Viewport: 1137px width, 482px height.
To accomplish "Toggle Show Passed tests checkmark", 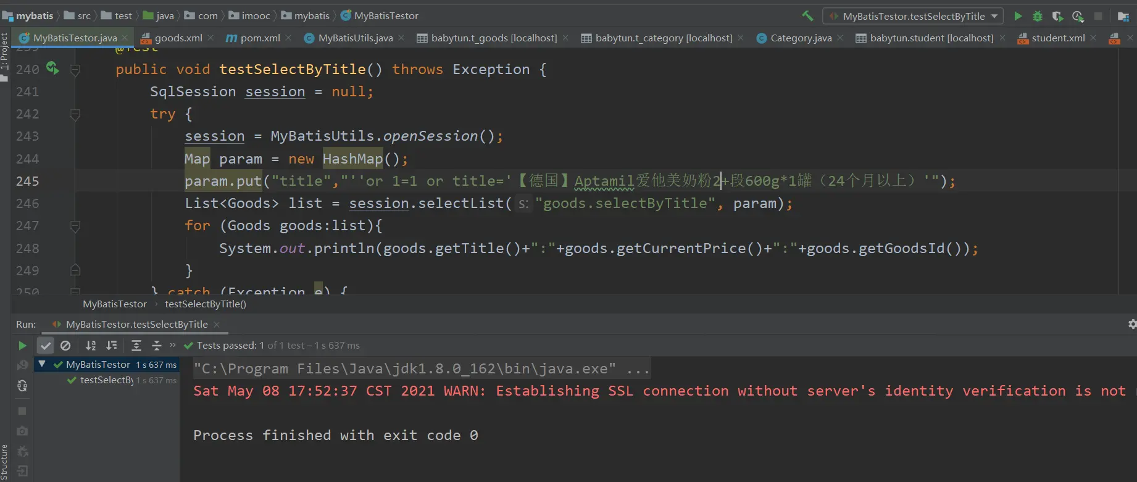I will click(46, 346).
